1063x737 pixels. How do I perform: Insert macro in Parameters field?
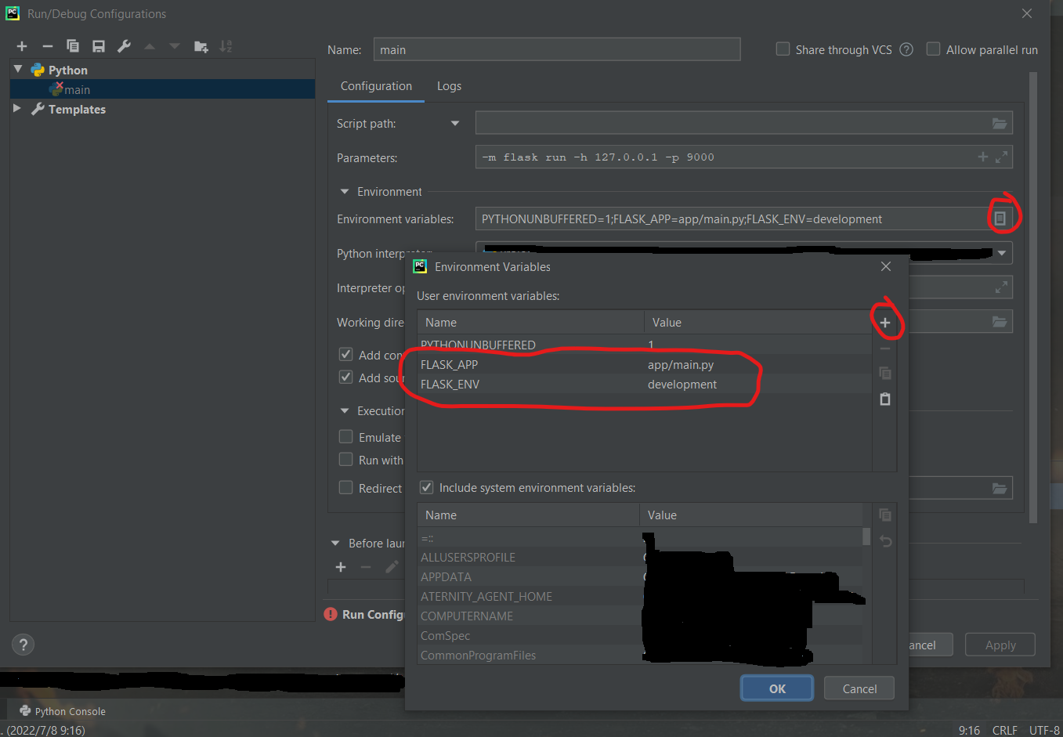click(x=982, y=157)
